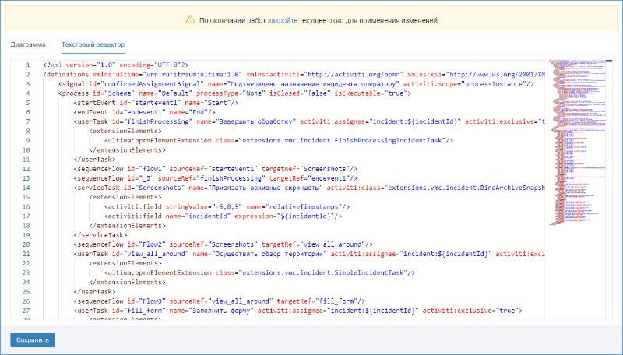Click line number 27 in the gutter
The image size is (623, 355).
[x=26, y=311]
